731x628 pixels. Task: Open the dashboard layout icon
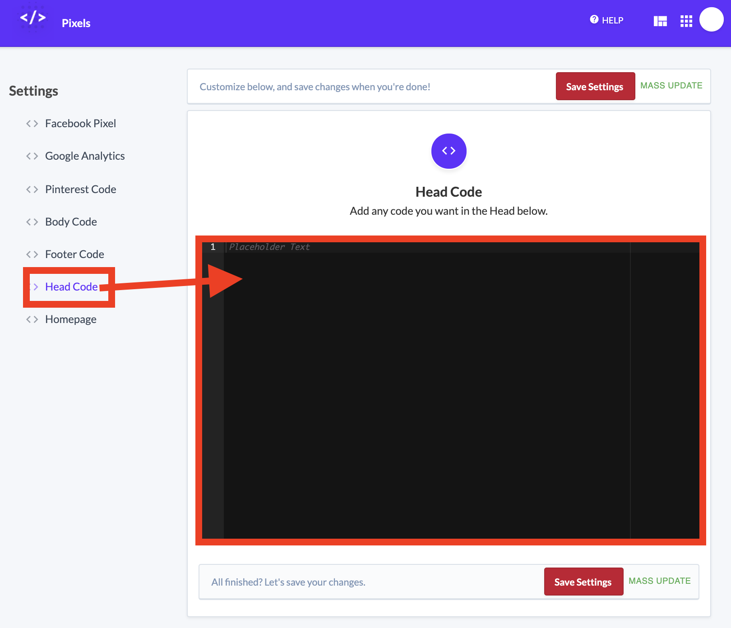pos(660,21)
